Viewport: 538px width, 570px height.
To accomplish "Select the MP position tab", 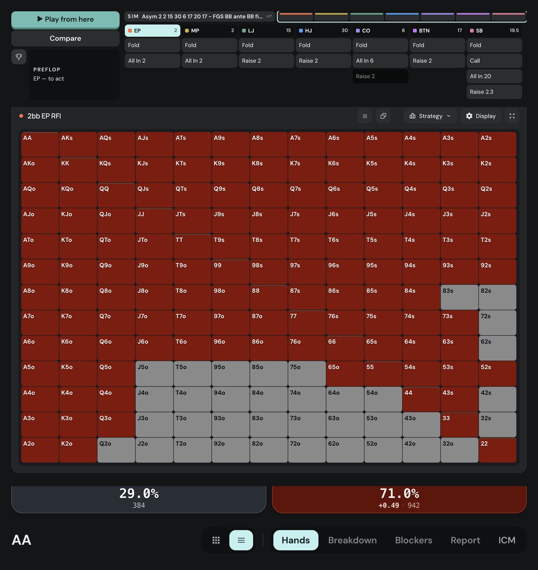I will pyautogui.click(x=209, y=31).
